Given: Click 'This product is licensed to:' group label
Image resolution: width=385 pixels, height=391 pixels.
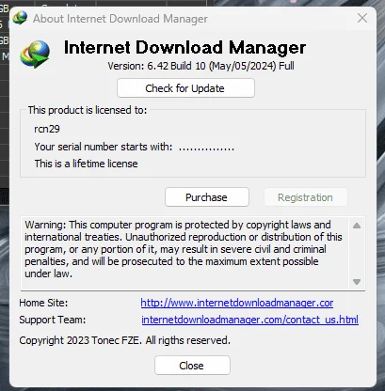Looking at the screenshot, I should (88, 110).
